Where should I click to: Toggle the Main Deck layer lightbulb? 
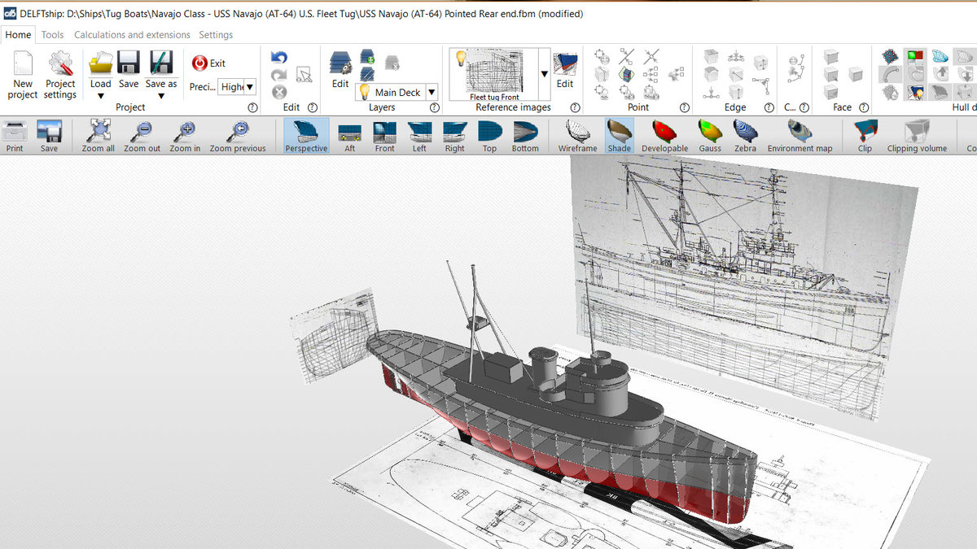pyautogui.click(x=365, y=92)
